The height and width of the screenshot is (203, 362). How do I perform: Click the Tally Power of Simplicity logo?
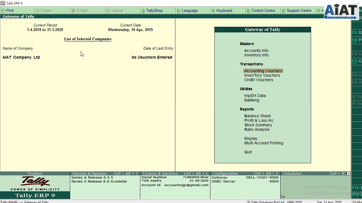click(35, 184)
